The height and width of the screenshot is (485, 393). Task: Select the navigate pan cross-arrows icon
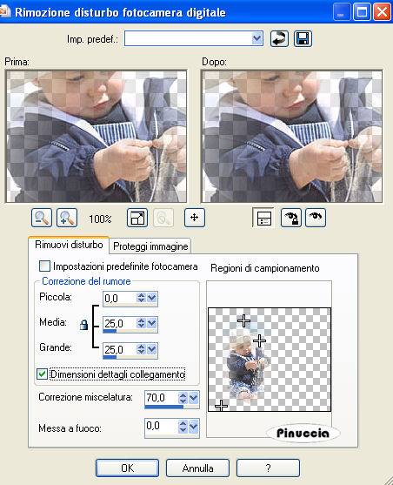tap(195, 218)
